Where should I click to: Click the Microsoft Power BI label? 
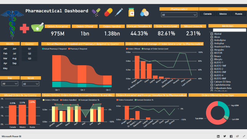pyautogui.click(x=11, y=136)
